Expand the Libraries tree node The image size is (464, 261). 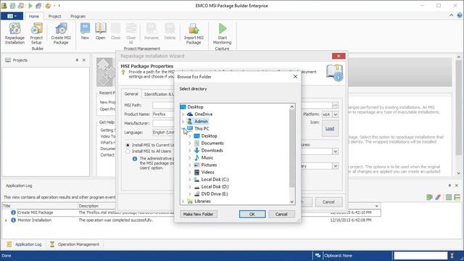183,202
